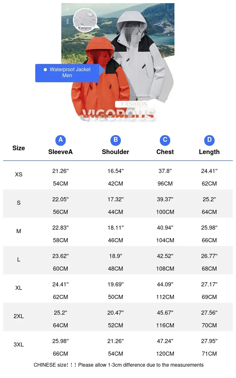The height and width of the screenshot is (378, 236).
Task: Click the XS size row label
Action: coord(19,175)
